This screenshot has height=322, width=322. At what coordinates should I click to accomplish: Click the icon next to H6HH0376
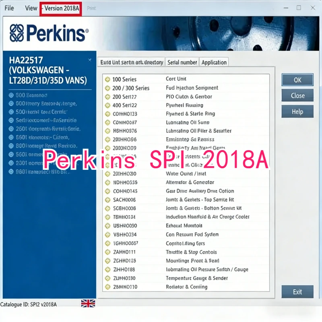(x=107, y=131)
